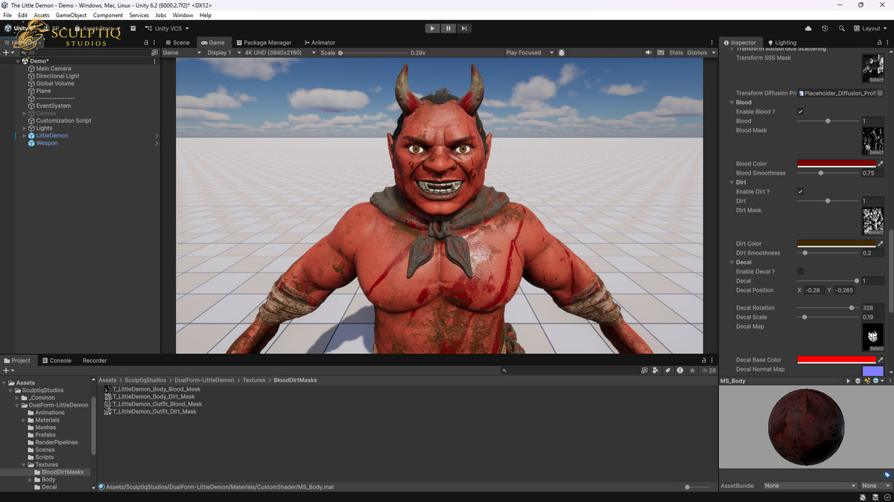Viewport: 894px width, 502px height.
Task: Open the Play Focused dropdown
Action: 530,53
